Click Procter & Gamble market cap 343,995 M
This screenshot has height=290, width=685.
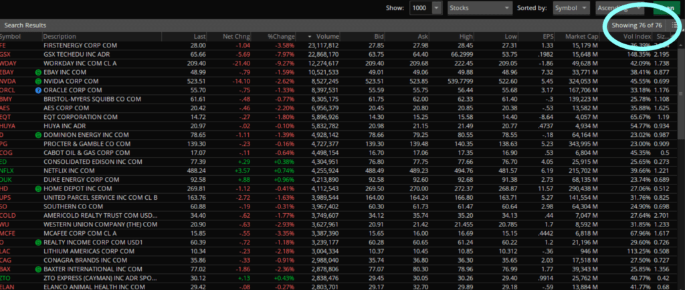point(583,144)
